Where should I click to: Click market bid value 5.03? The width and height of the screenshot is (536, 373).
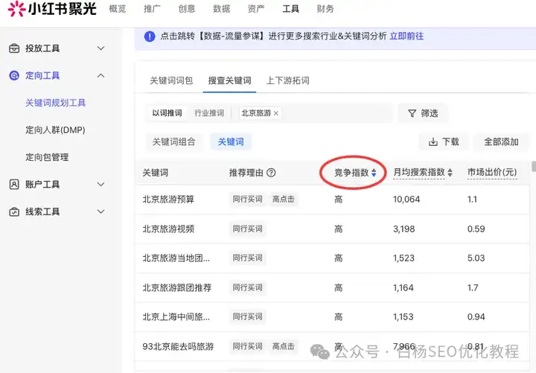tap(476, 258)
